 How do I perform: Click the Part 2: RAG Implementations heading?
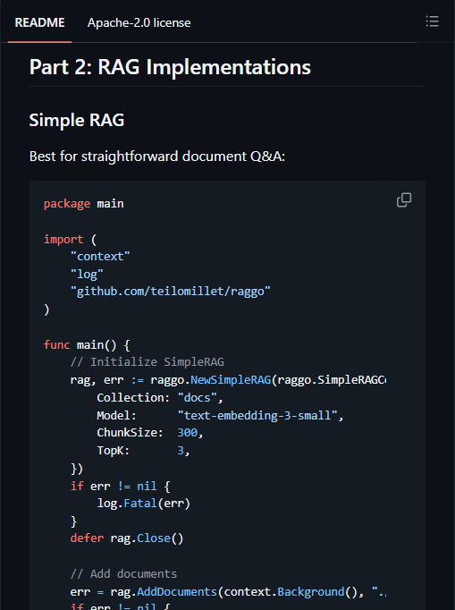point(170,67)
